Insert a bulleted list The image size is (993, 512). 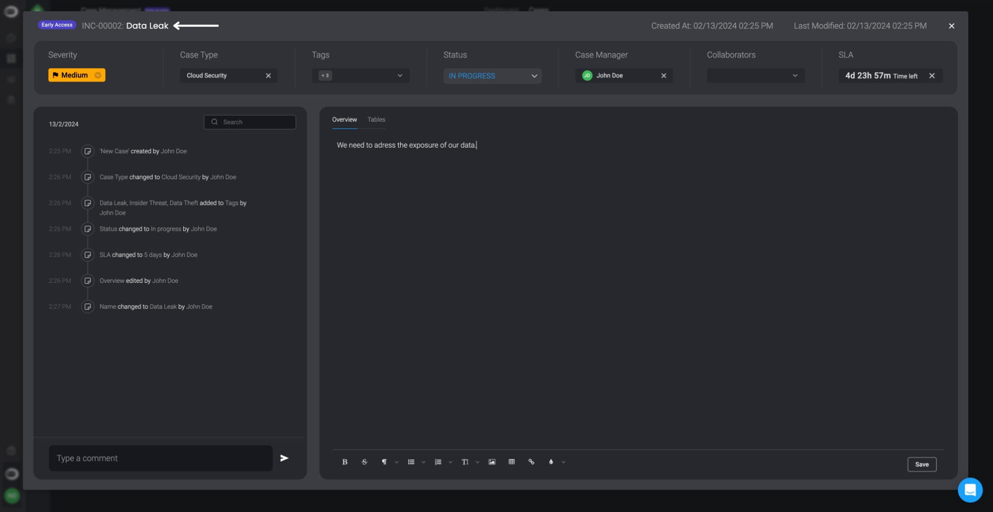click(x=411, y=462)
